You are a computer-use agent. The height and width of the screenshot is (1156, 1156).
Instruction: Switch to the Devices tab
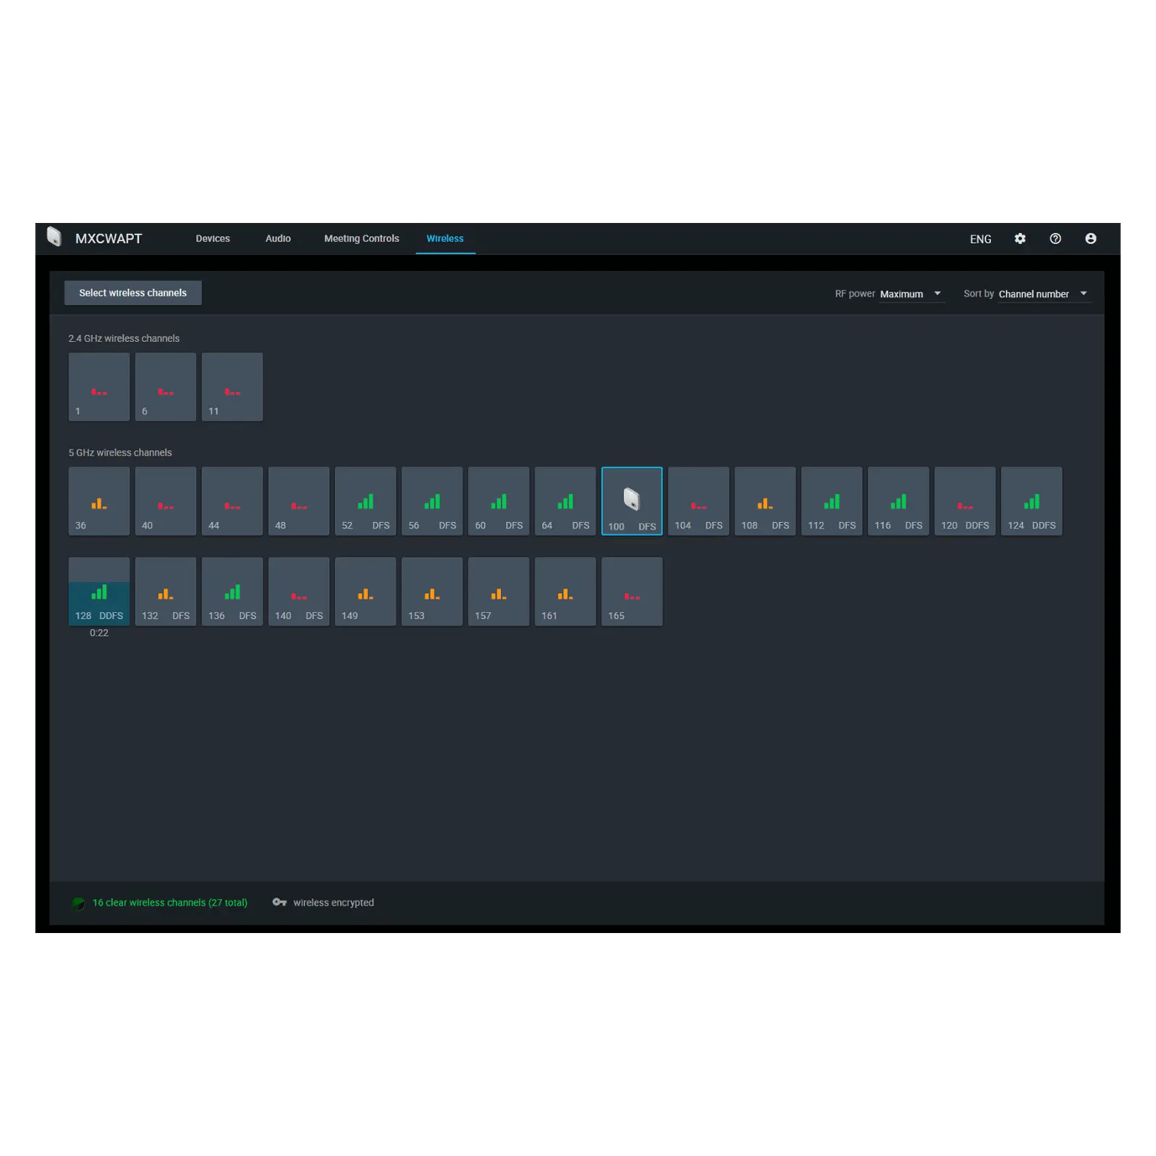213,239
